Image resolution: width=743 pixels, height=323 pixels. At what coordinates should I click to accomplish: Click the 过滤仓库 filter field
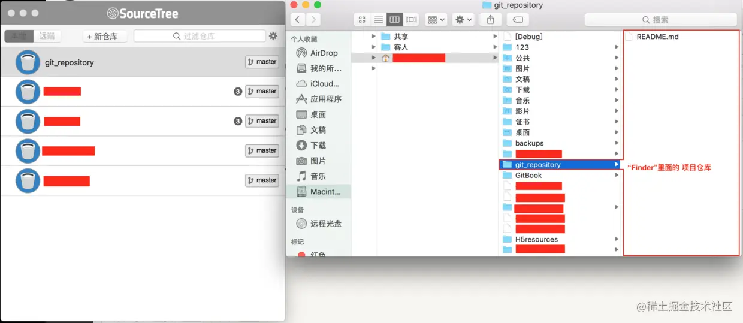point(200,36)
